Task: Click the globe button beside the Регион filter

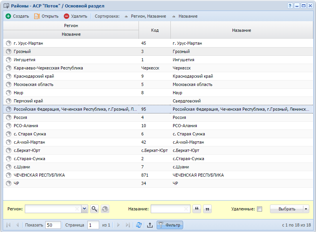Action: pyautogui.click(x=105, y=209)
